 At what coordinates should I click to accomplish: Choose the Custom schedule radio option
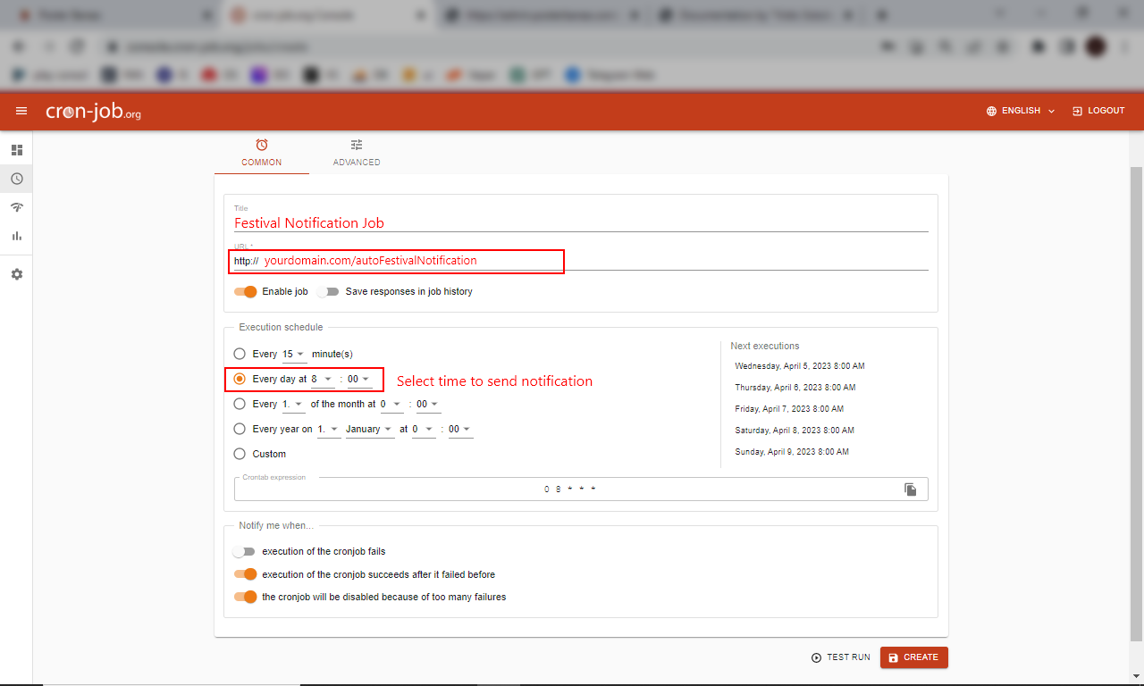240,454
